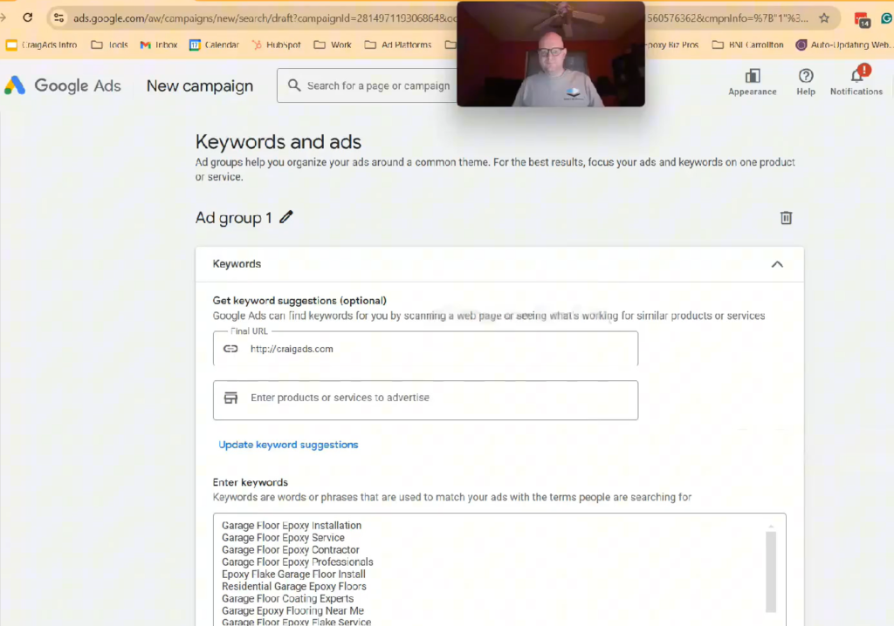Open the Appearance settings icon

[752, 77]
